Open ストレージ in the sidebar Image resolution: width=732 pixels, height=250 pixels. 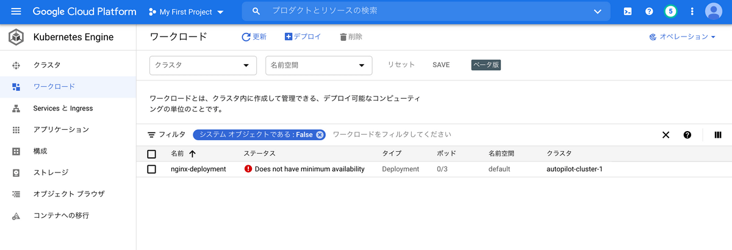68,173
